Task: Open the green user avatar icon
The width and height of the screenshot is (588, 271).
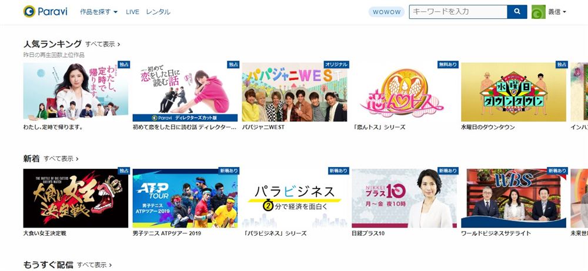Action: [x=539, y=12]
